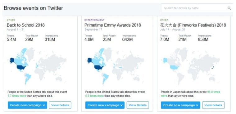Click the July 14 – August 31 date
The image size is (236, 114).
[x=172, y=30]
